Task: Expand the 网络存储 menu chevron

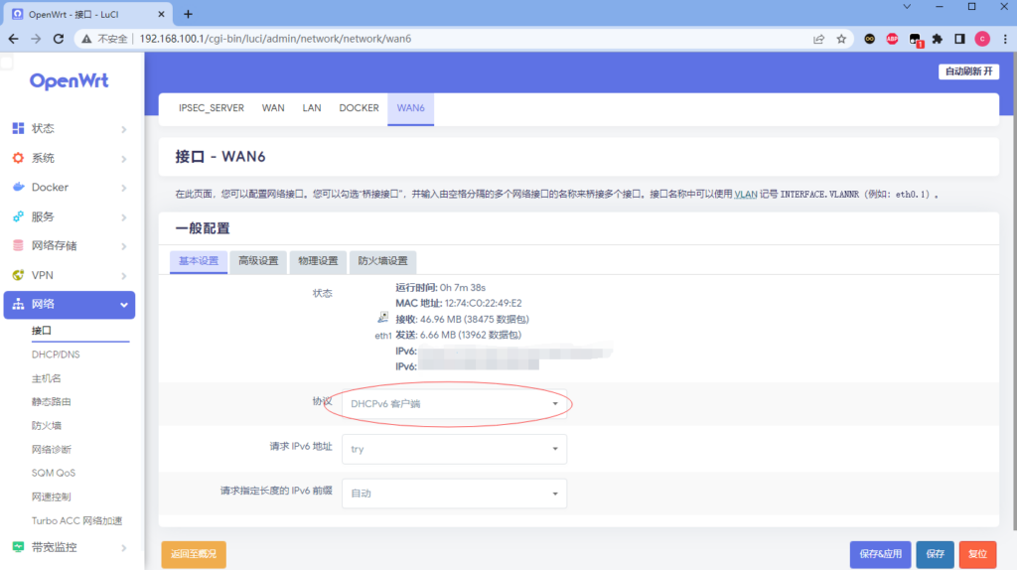Action: 123,246
